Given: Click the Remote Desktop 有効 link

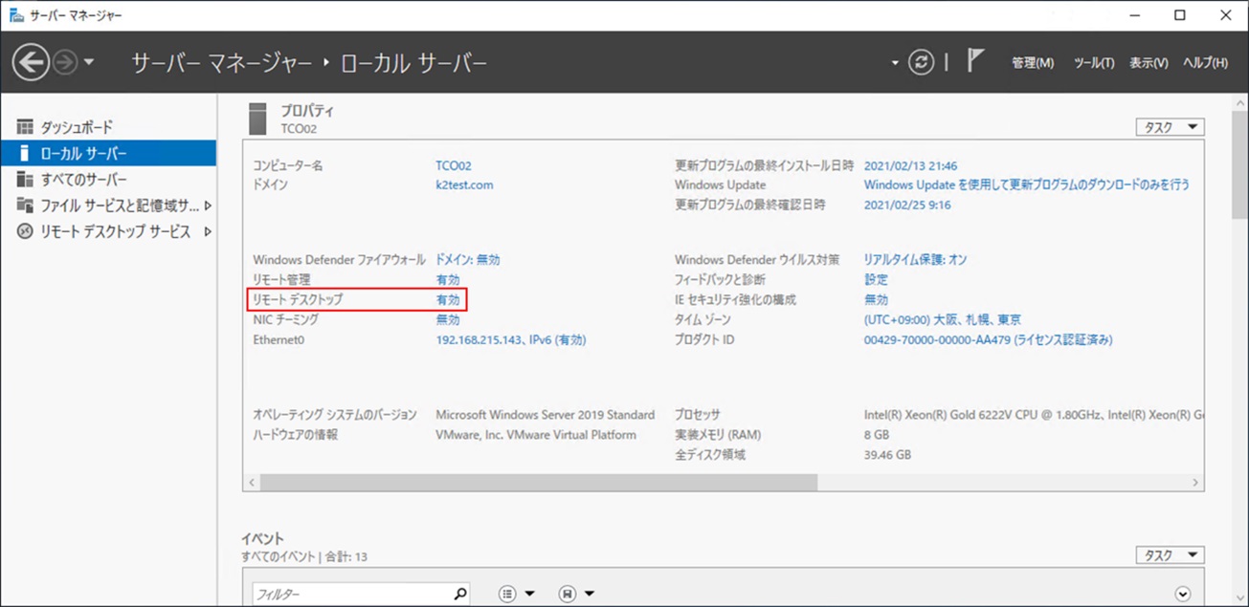Looking at the screenshot, I should coord(448,299).
